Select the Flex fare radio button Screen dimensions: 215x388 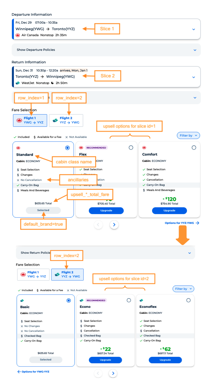tap(131, 148)
